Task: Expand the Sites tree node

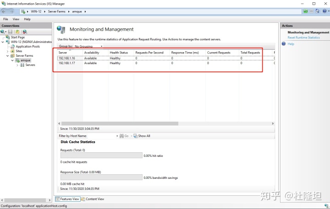Action: (8, 51)
